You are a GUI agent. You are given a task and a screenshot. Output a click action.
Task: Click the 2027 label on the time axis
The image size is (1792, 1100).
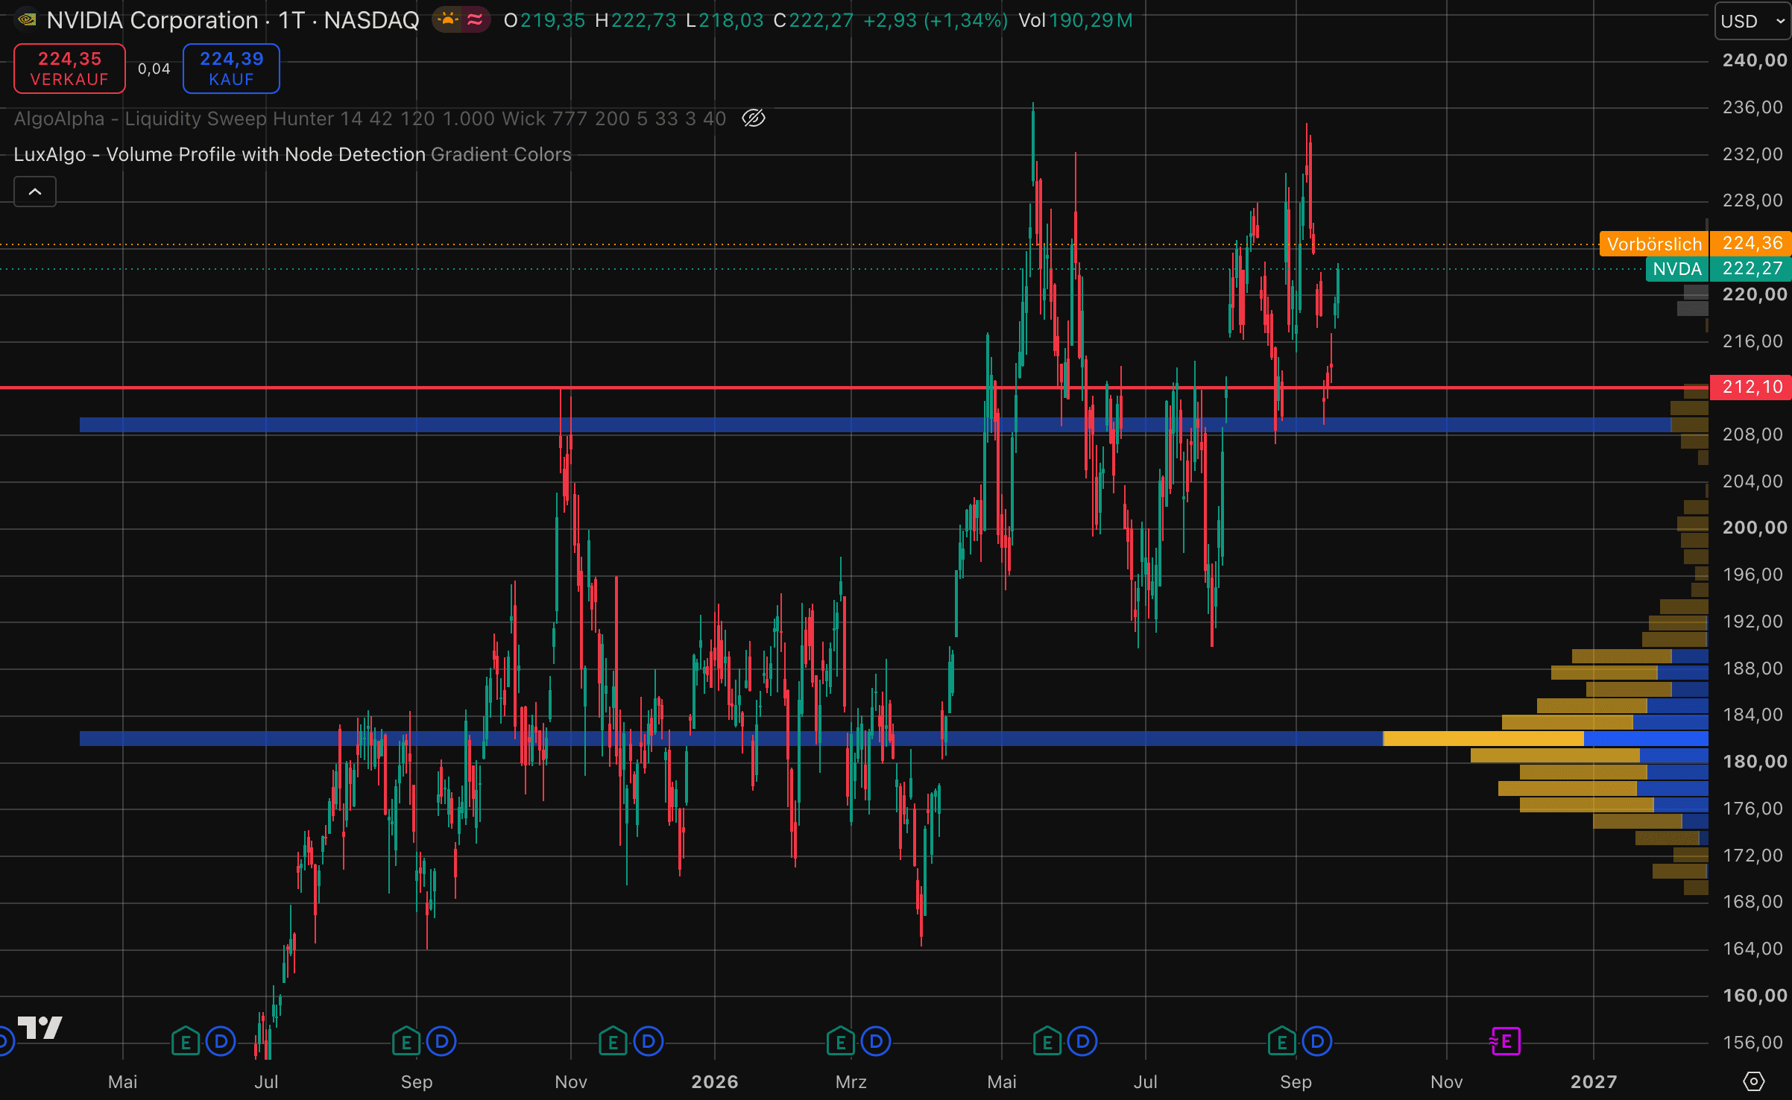tap(1594, 1081)
